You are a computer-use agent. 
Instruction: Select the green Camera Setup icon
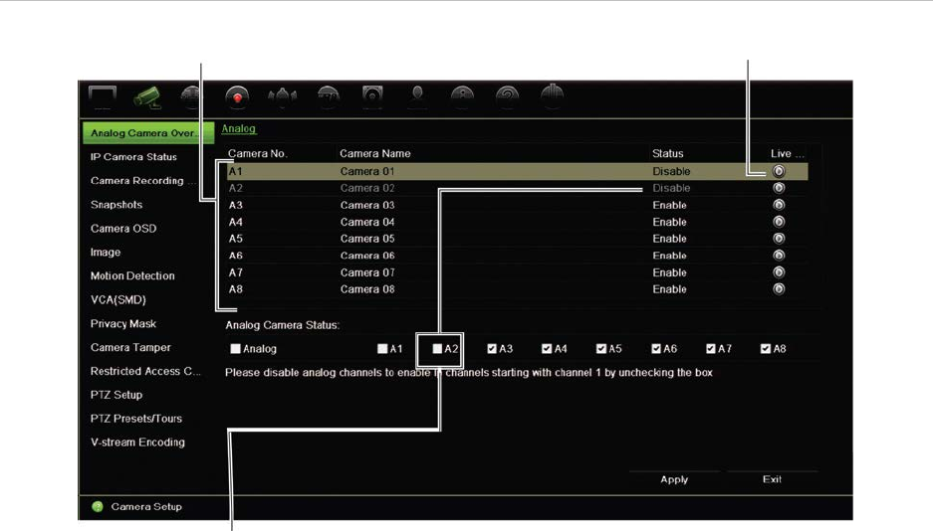(x=147, y=97)
